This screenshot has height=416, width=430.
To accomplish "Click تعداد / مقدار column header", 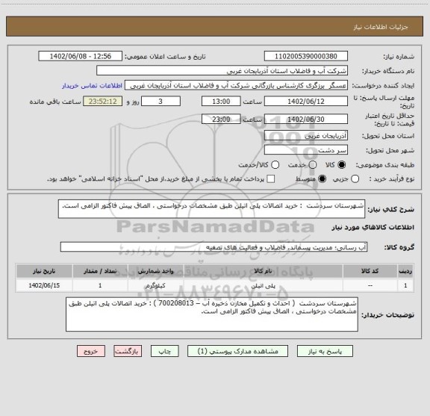I will click(100, 271).
